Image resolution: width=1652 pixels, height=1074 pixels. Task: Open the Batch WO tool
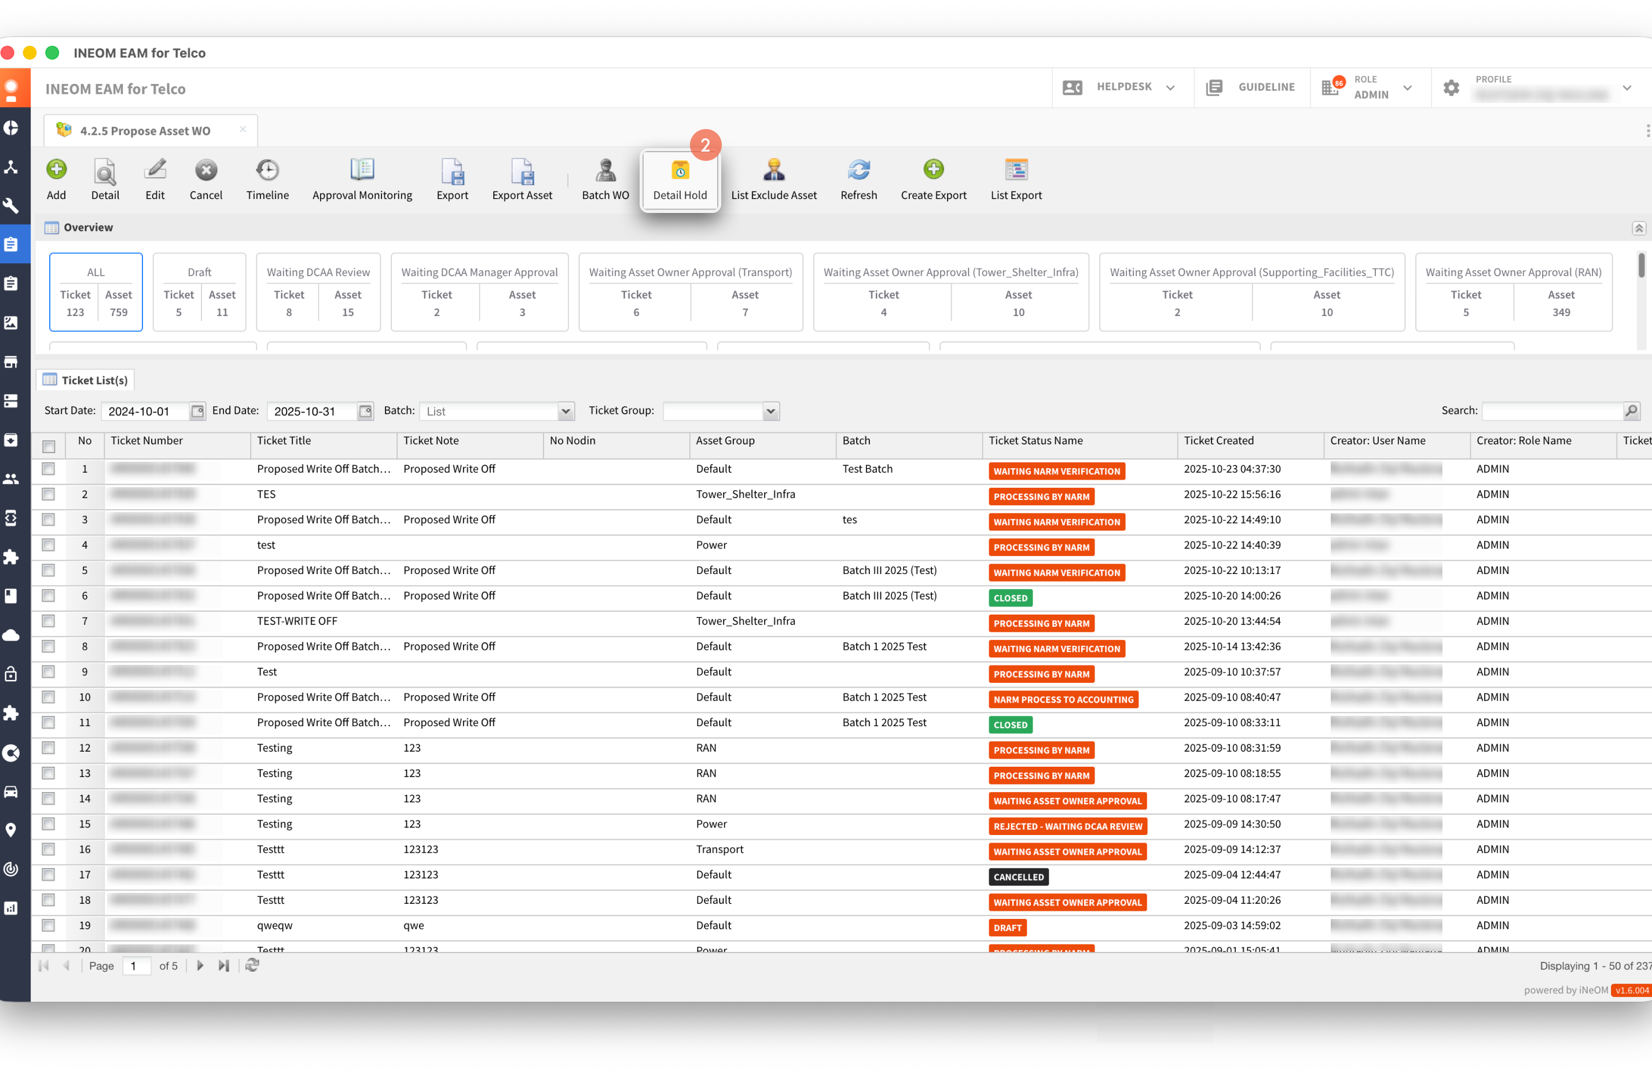605,170
